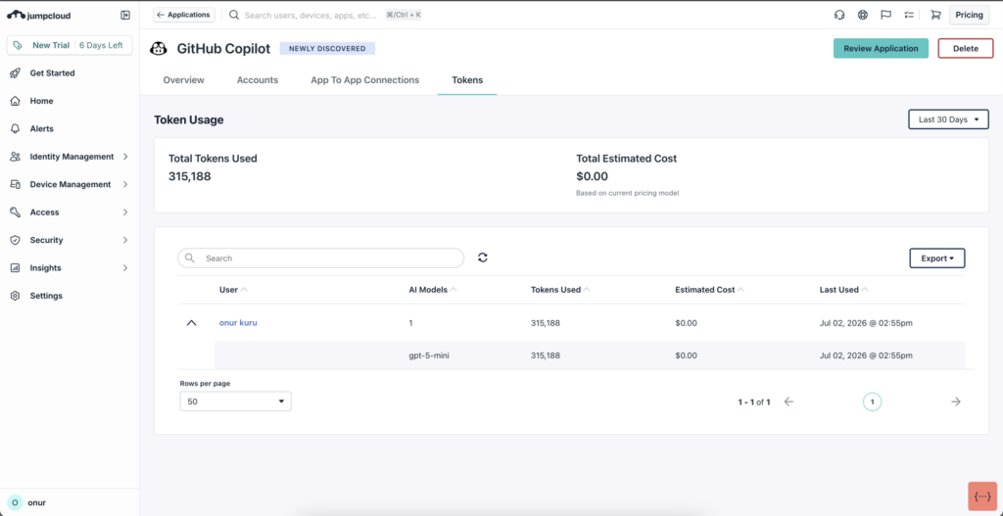Click the Insights chart icon
The image size is (1003, 516).
(16, 268)
